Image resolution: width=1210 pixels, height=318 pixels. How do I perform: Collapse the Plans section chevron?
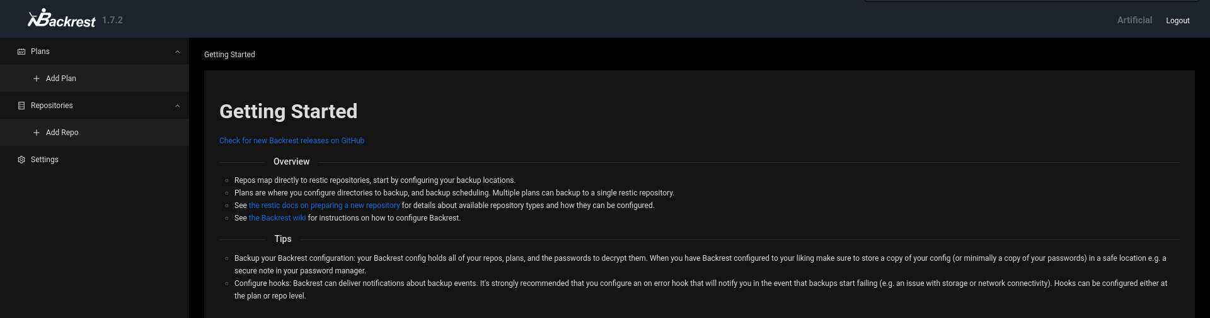tap(177, 52)
